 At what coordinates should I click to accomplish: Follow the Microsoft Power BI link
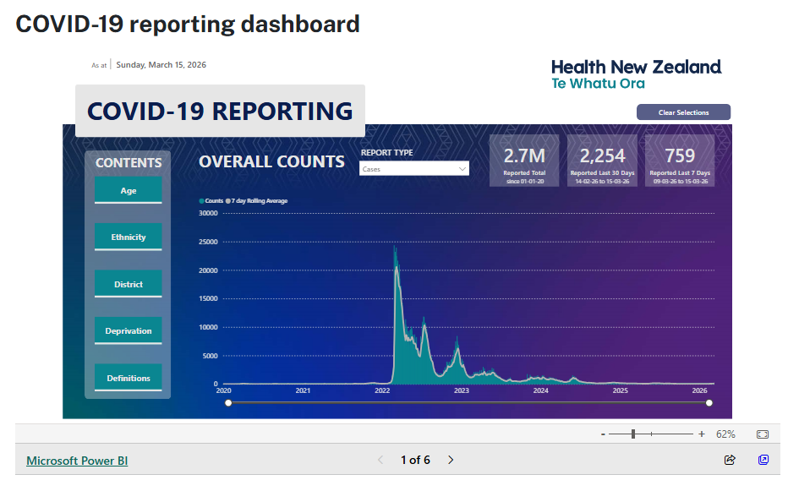point(77,461)
